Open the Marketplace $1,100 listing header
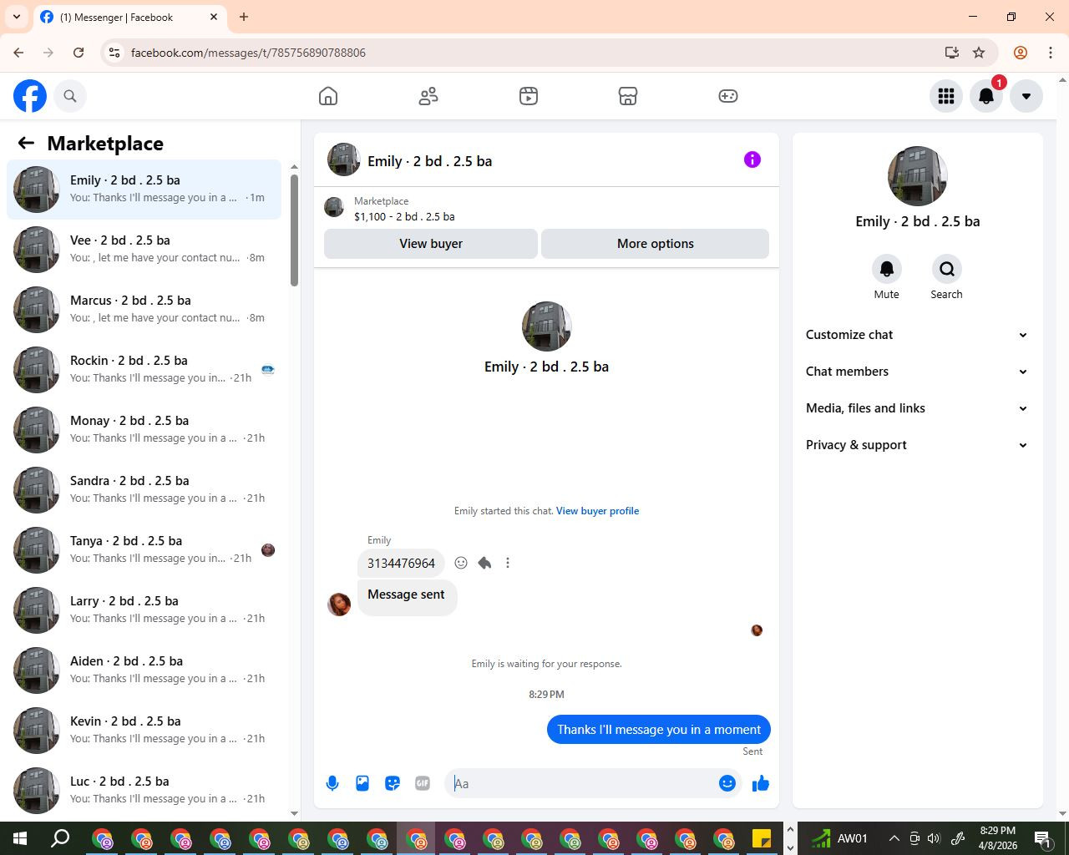This screenshot has height=855, width=1069. (x=546, y=209)
